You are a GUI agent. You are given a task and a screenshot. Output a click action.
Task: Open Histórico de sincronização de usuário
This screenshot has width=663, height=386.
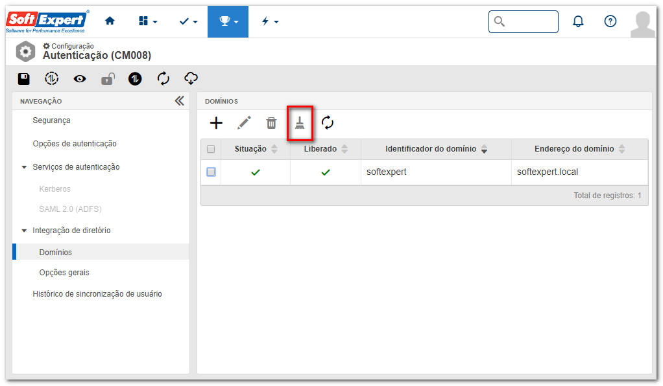pyautogui.click(x=97, y=294)
